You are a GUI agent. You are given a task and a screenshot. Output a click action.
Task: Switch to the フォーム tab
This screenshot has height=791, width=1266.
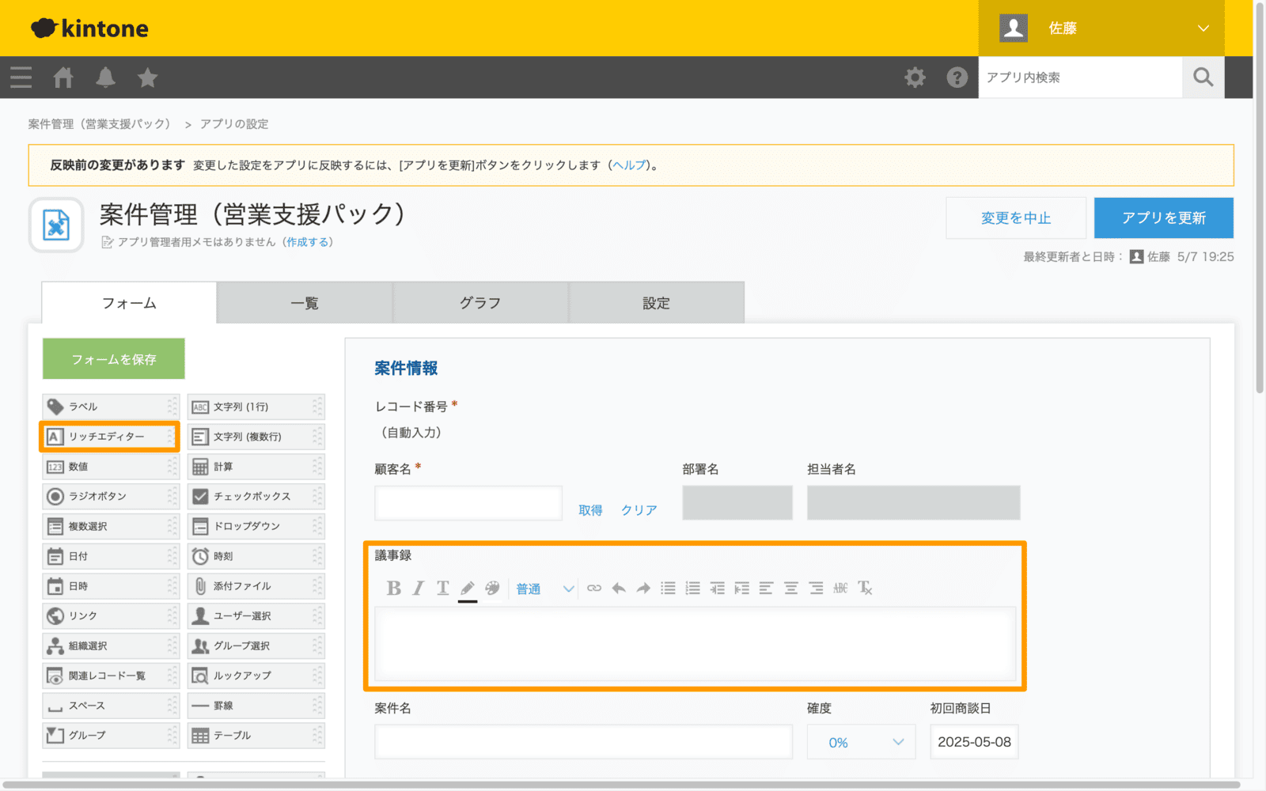pyautogui.click(x=129, y=303)
